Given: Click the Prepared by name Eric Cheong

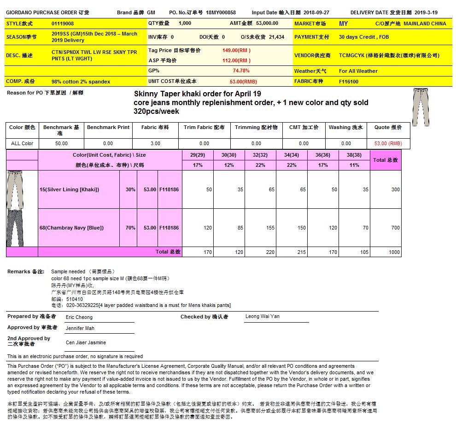Looking at the screenshot, I should coord(79,317).
